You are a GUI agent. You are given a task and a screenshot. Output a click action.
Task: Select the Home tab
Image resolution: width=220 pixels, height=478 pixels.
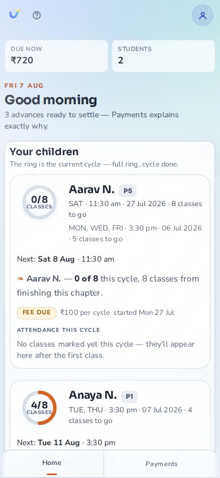52,464
